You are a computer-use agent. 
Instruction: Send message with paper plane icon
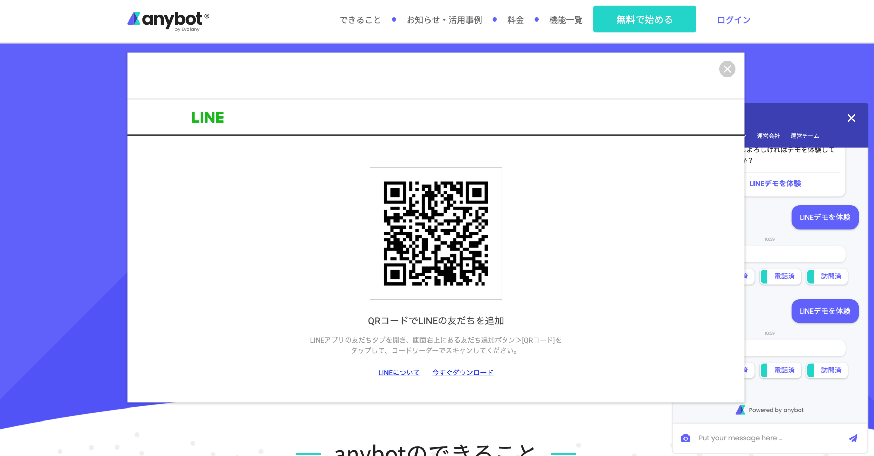click(853, 438)
